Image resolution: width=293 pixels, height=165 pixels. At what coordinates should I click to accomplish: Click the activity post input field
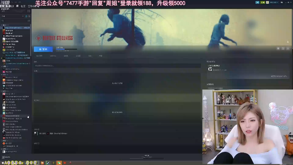point(117,66)
